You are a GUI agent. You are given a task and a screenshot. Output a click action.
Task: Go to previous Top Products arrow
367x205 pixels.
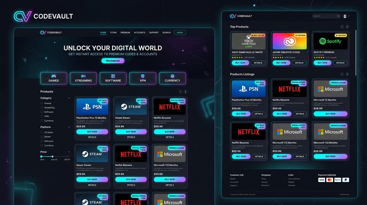[x=342, y=27]
